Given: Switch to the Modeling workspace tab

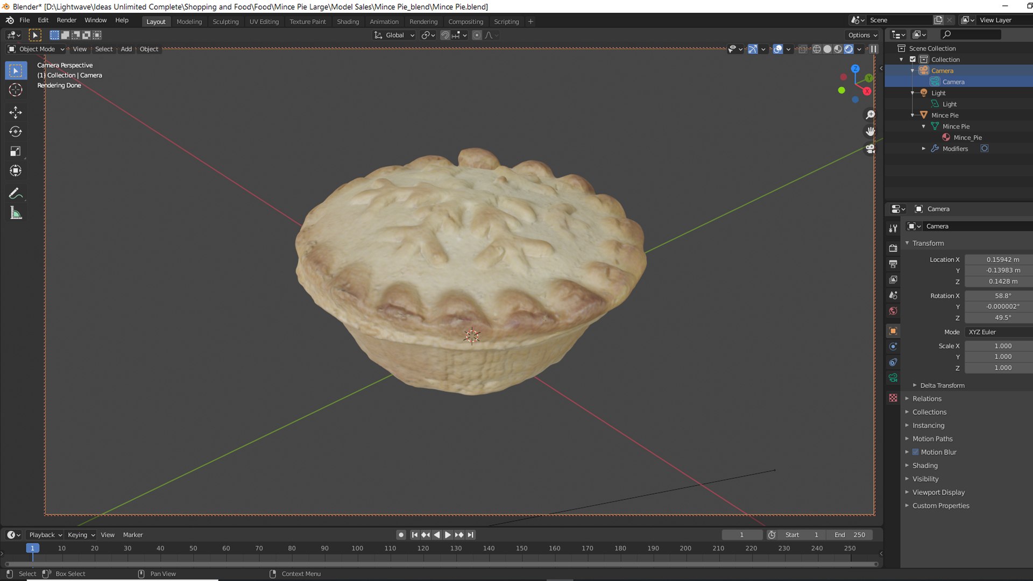Looking at the screenshot, I should [189, 22].
